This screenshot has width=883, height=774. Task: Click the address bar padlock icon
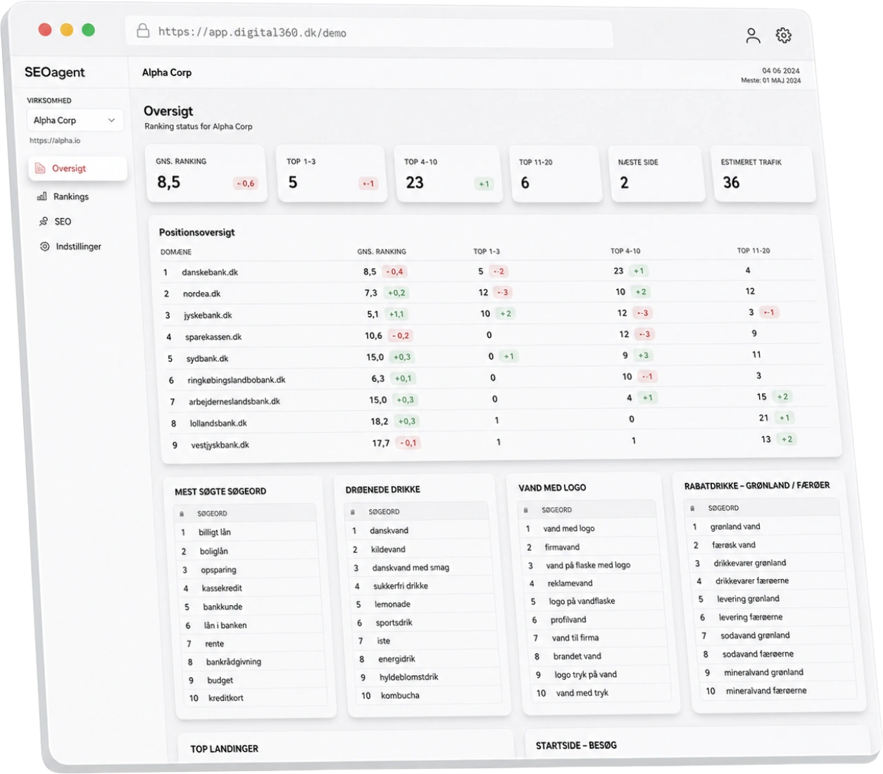click(143, 30)
